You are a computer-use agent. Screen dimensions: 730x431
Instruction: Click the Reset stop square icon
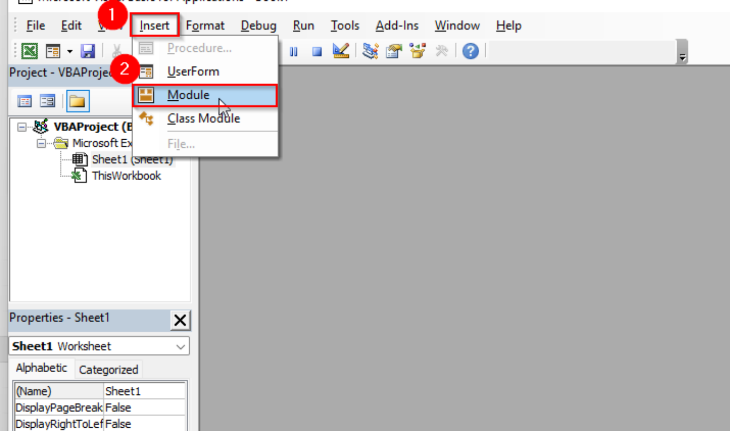tap(317, 51)
